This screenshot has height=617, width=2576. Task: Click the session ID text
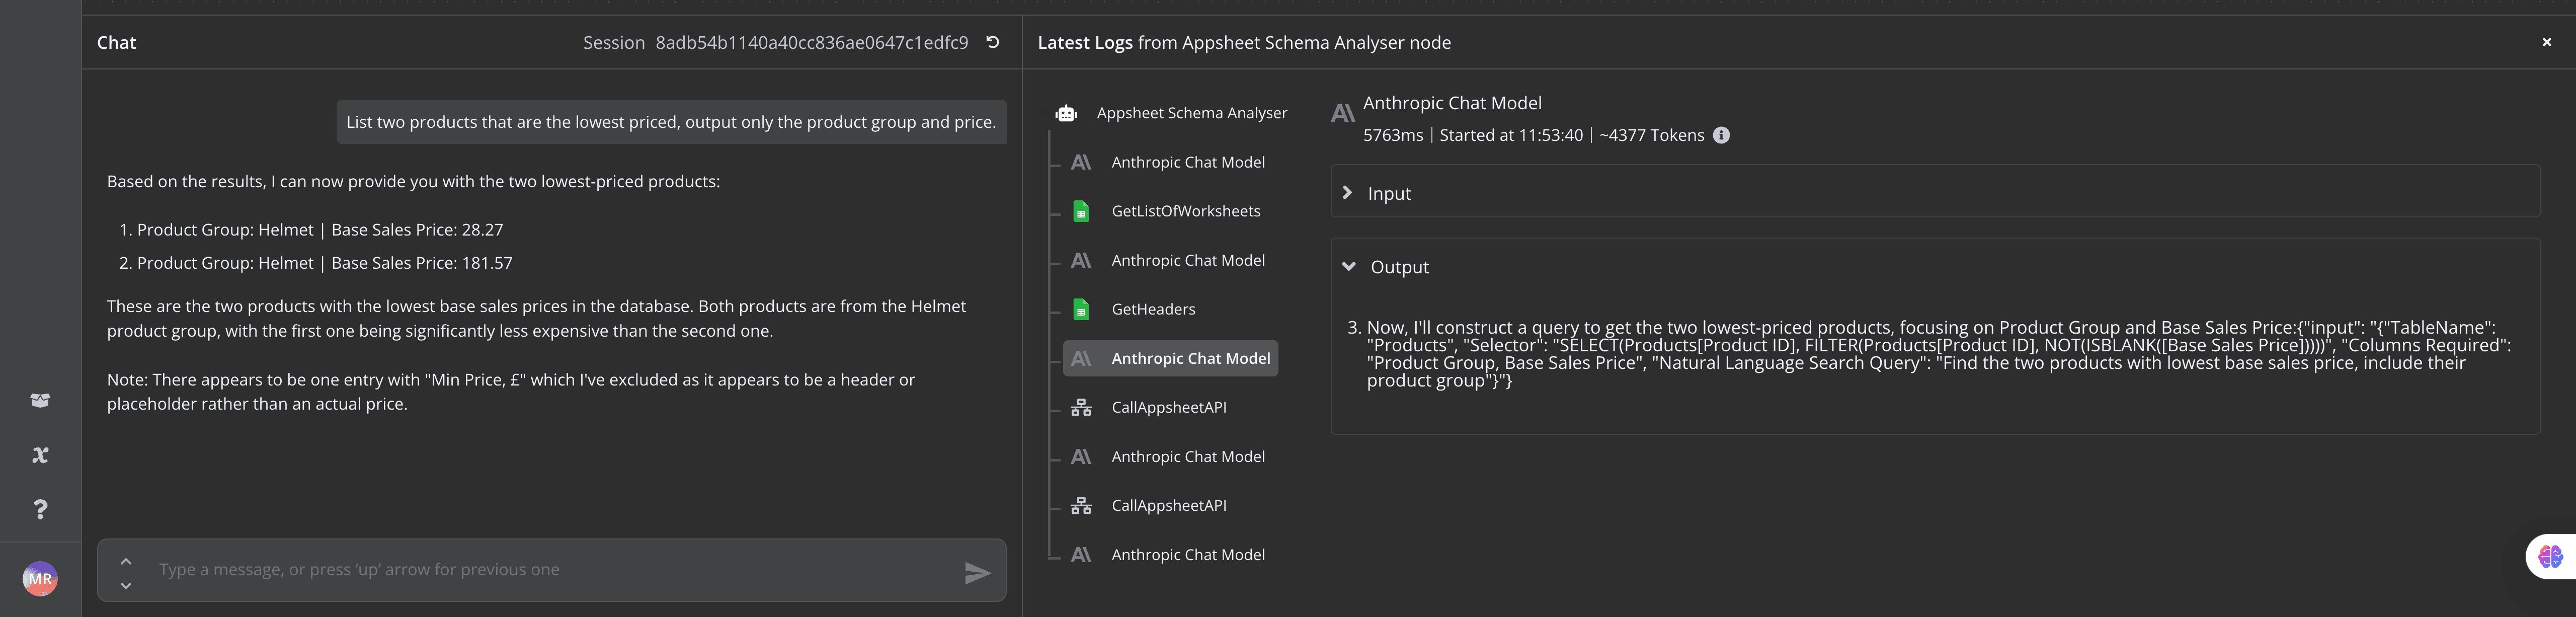[x=811, y=42]
